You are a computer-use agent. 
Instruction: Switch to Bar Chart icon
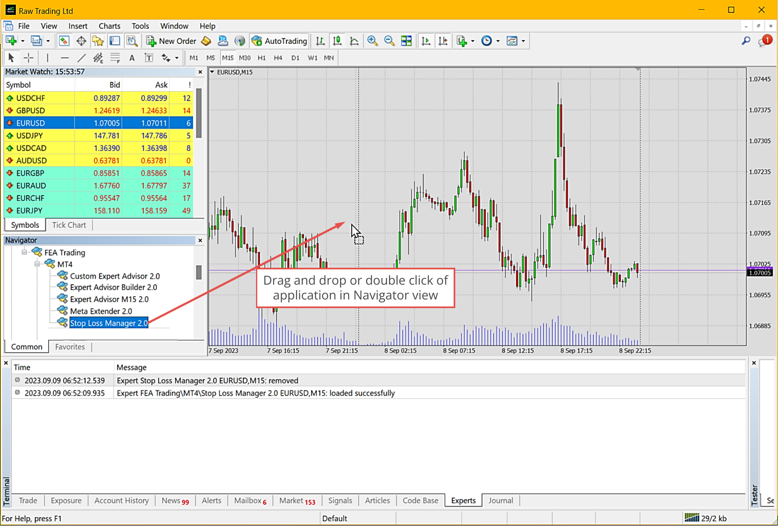click(320, 41)
